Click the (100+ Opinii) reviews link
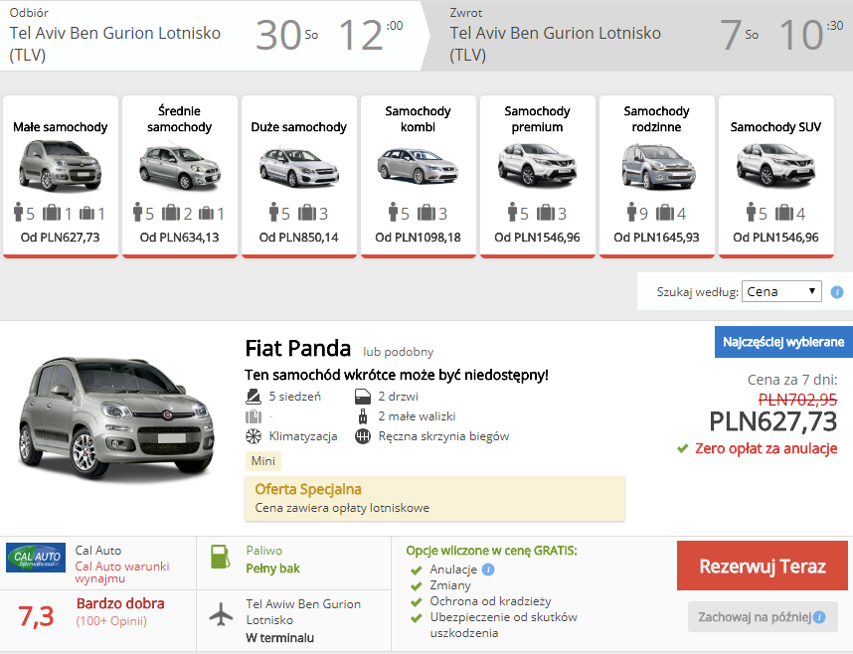The image size is (853, 654). pyautogui.click(x=111, y=621)
